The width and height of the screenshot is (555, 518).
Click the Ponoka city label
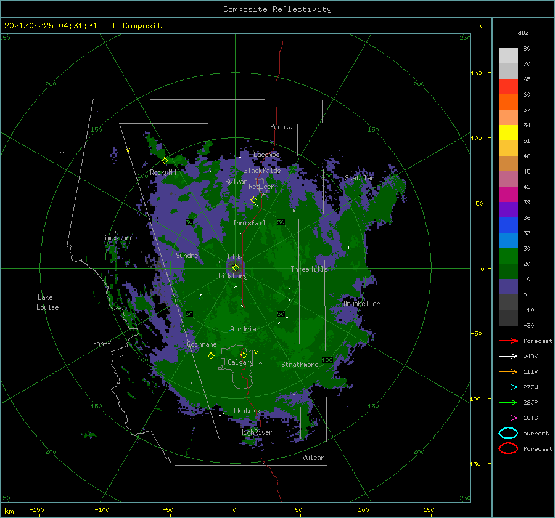[x=281, y=127]
